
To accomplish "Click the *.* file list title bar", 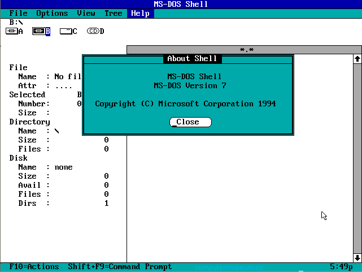I will (x=245, y=50).
